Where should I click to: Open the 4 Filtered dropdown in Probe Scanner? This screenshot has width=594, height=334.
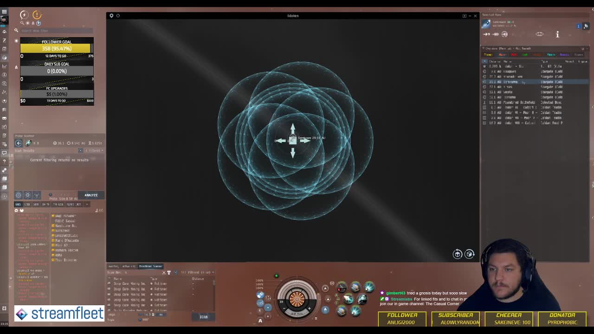coord(94,150)
